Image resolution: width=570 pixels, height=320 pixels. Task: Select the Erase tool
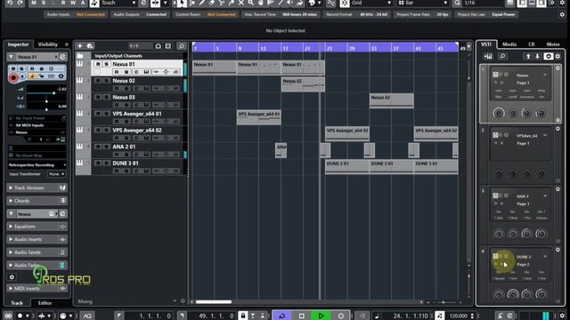(x=212, y=3)
